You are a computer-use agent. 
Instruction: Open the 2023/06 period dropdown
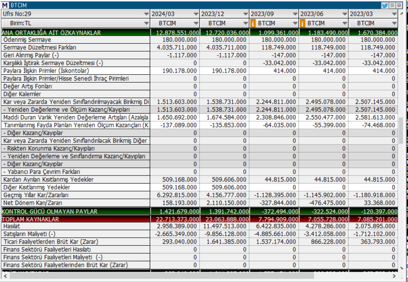click(x=345, y=14)
